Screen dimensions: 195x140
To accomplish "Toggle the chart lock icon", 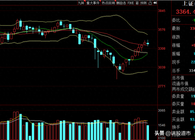I will click(x=150, y=3).
